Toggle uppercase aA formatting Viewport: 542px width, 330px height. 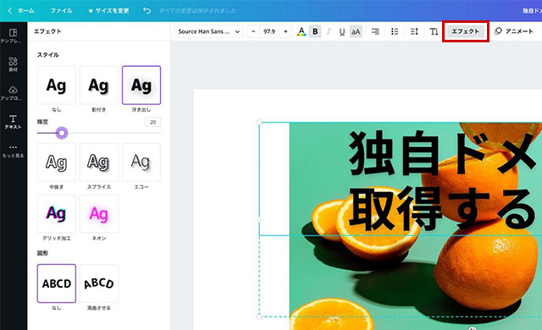(356, 32)
